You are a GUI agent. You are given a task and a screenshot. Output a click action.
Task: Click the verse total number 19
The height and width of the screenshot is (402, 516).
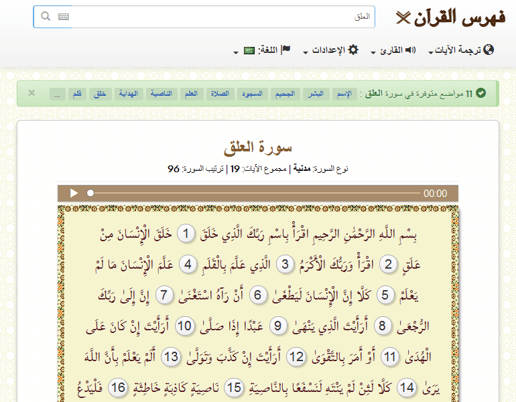[x=235, y=169]
